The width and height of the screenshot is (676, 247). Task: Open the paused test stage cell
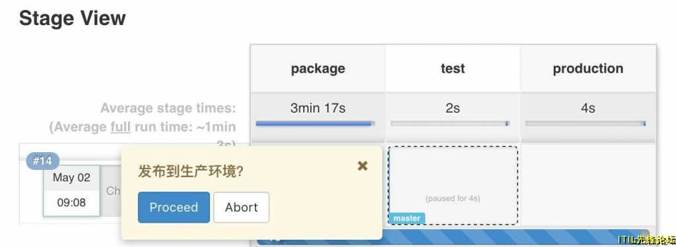453,185
